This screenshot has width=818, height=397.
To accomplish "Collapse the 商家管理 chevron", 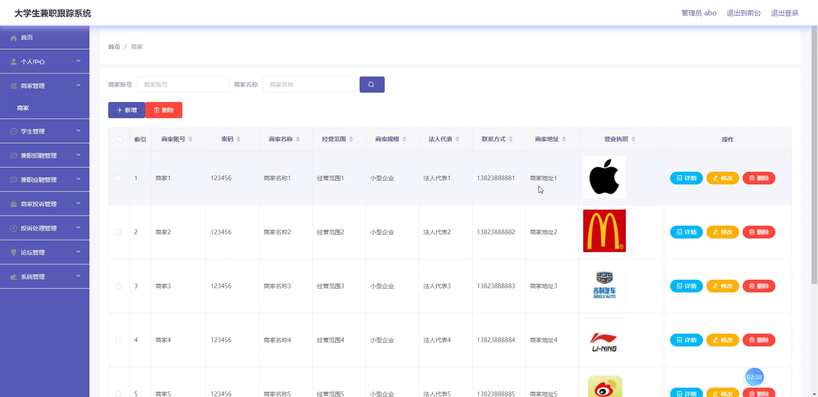I will [78, 85].
